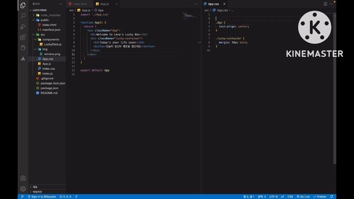Open the notifications bell in status bar
Viewport: 354px width, 199px height.
point(332,197)
